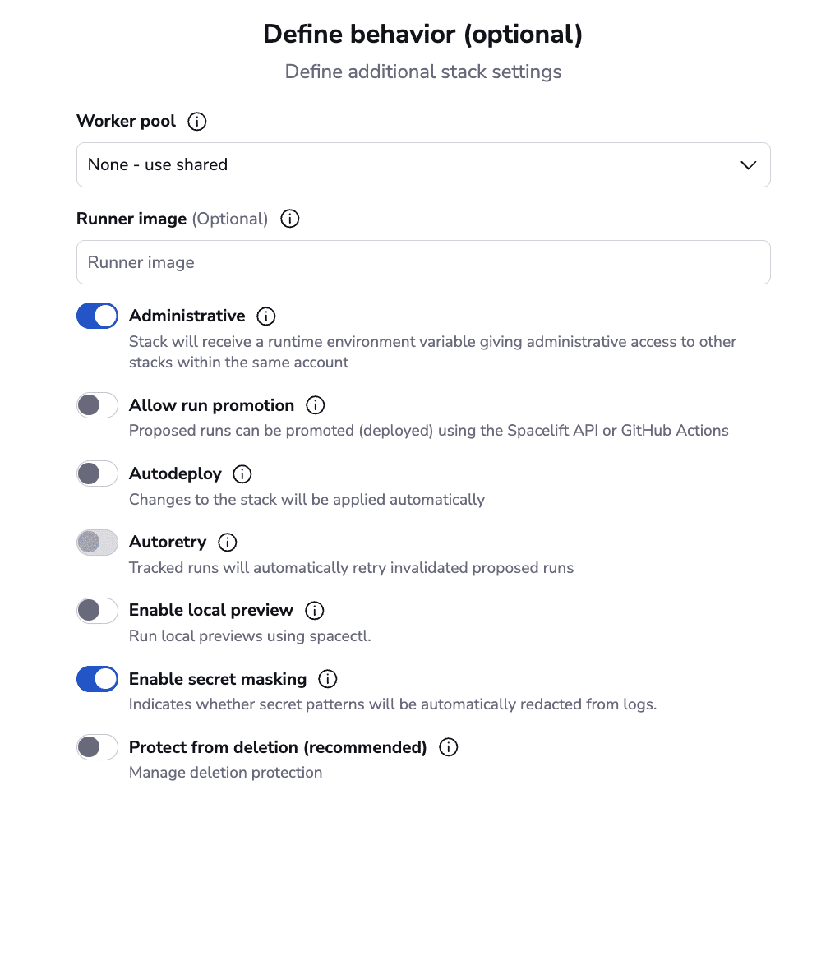Turn on the Autodeploy switch
The width and height of the screenshot is (835, 970).
pos(97,473)
